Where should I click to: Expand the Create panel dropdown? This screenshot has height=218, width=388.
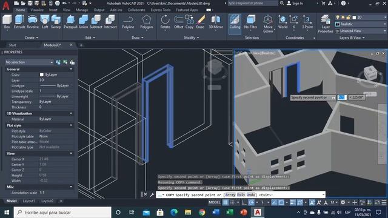pos(32,38)
